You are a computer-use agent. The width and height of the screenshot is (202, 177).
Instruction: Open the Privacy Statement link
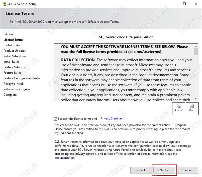click(113, 118)
